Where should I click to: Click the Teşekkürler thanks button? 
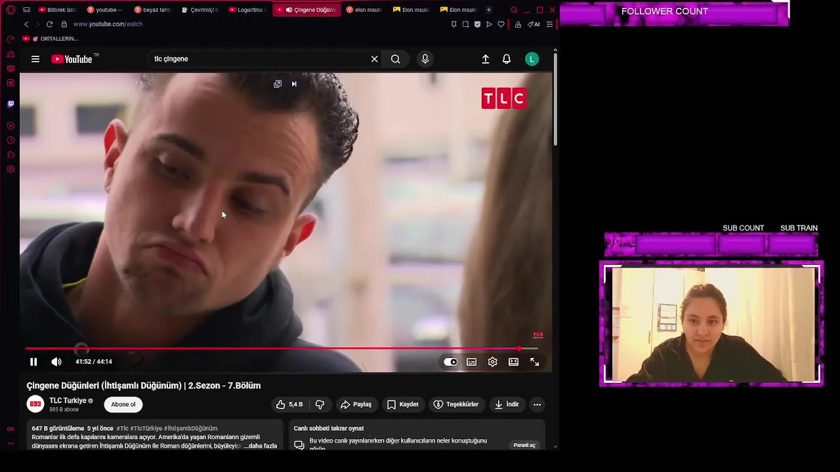point(457,404)
